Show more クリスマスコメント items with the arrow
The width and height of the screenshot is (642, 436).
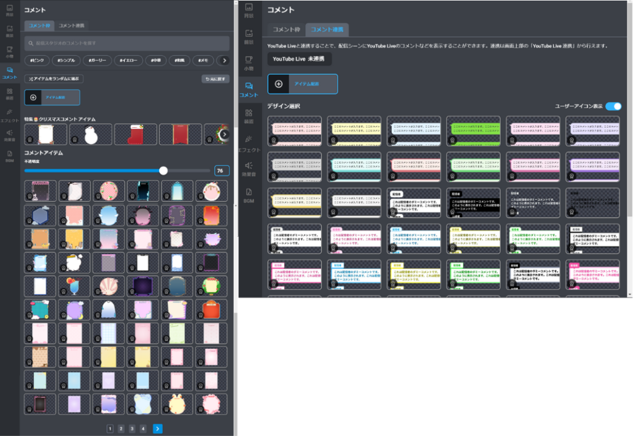pyautogui.click(x=224, y=134)
